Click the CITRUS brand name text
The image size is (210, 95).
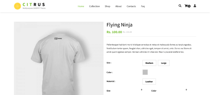coord(34,4)
